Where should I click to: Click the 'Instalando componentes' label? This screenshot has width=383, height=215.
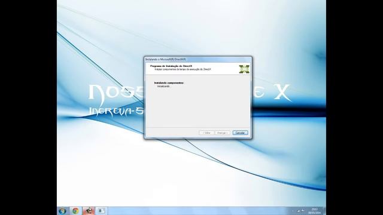click(x=169, y=83)
